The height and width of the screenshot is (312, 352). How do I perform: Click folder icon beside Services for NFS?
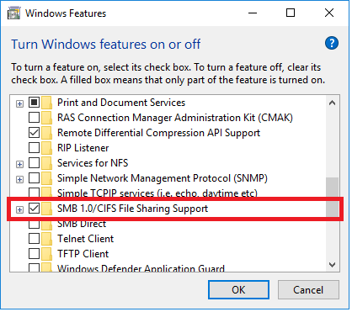(47, 163)
